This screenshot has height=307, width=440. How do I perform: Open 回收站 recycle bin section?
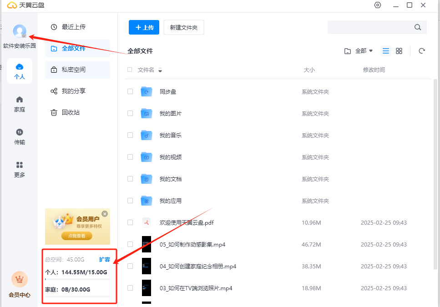[x=71, y=112]
